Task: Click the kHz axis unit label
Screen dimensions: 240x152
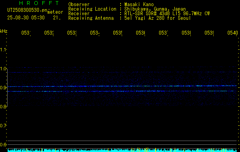Action: (3, 31)
